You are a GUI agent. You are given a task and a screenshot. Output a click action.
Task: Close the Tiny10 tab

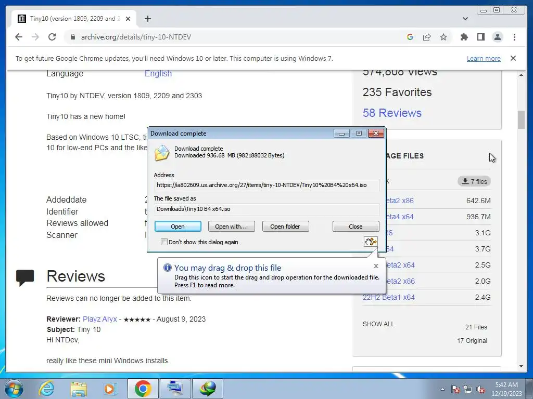pyautogui.click(x=128, y=19)
